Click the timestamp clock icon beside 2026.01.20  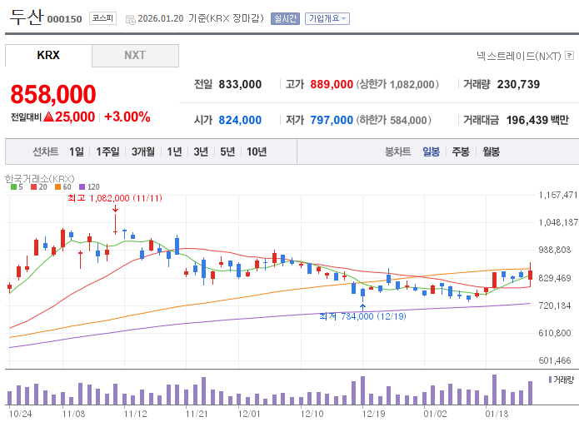click(131, 19)
